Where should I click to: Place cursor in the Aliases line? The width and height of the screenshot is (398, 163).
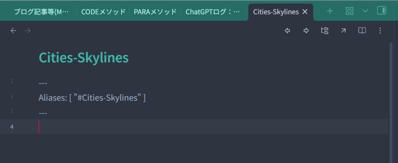[92, 98]
